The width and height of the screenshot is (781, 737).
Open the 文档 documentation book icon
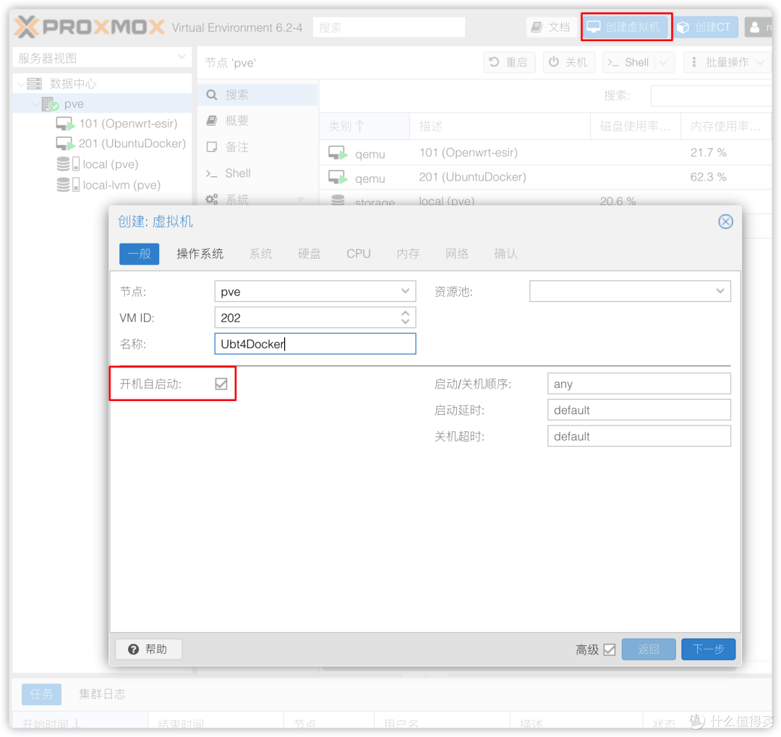pyautogui.click(x=537, y=27)
